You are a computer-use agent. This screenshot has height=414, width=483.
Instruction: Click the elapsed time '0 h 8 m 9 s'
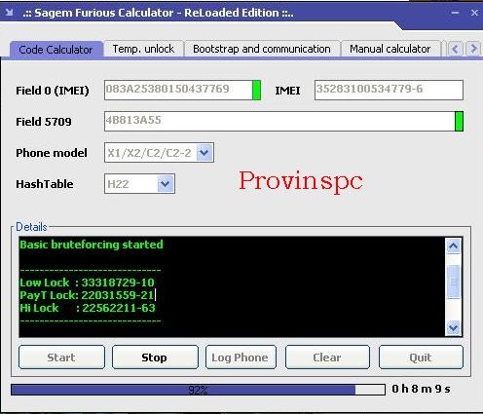(x=421, y=389)
